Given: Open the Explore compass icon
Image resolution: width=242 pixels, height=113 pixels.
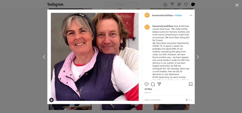Looking at the screenshot, I should (179, 4).
